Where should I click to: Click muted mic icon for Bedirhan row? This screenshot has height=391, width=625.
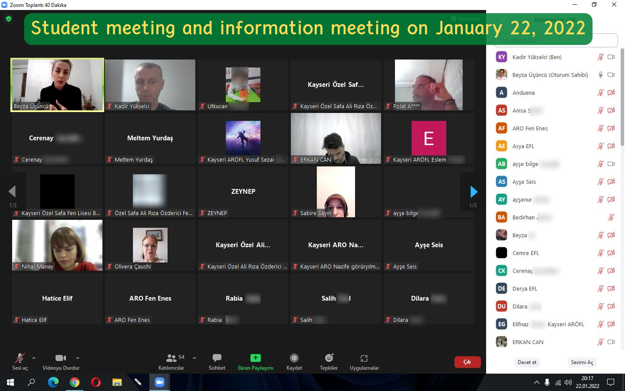(611, 217)
